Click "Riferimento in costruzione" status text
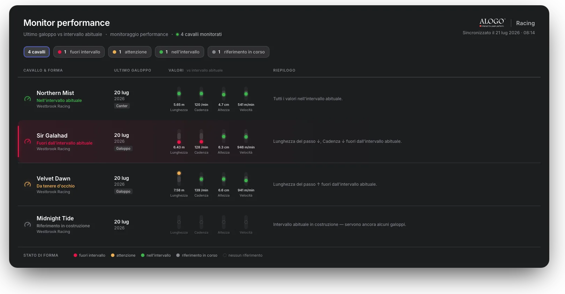The height and width of the screenshot is (294, 565). click(x=63, y=226)
